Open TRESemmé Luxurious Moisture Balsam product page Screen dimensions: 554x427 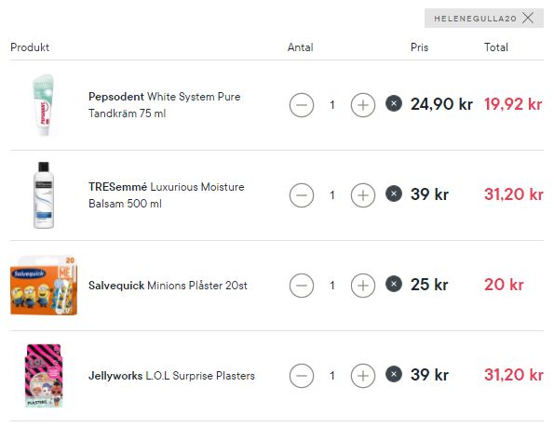pos(166,195)
